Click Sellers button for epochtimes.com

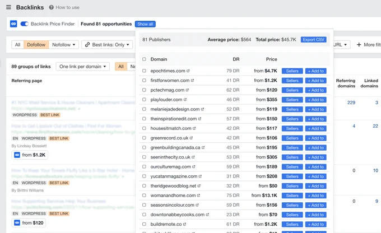click(x=292, y=71)
